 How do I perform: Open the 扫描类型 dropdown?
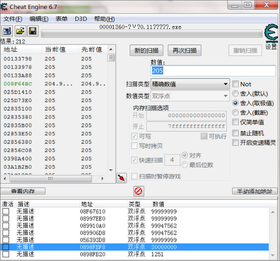tap(190, 84)
